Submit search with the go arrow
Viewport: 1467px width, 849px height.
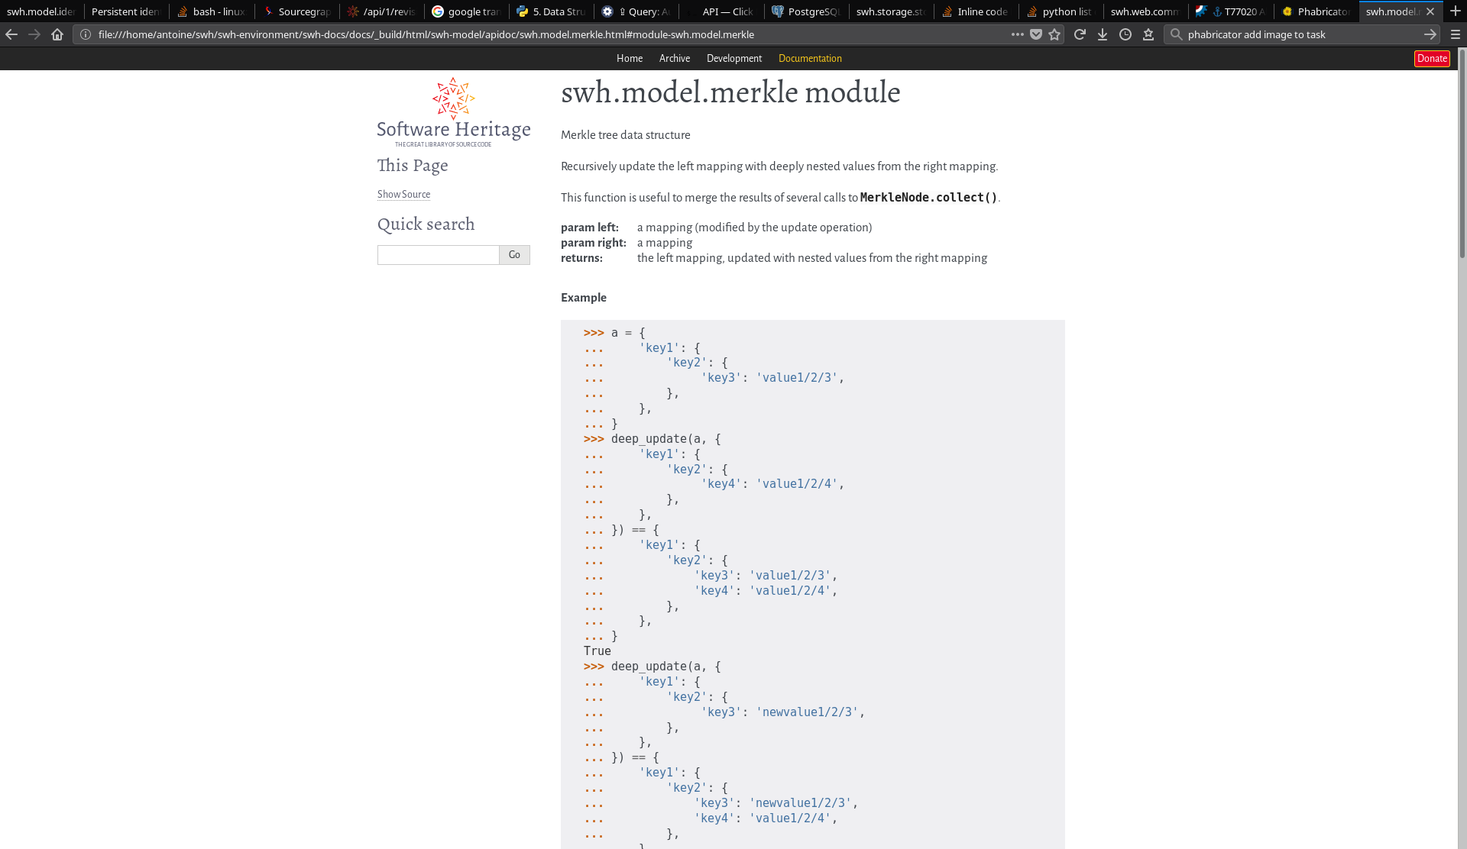click(1430, 34)
